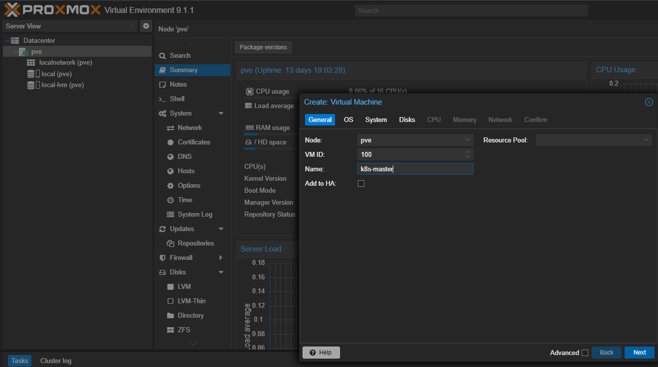Select local (pve) storage

point(56,74)
